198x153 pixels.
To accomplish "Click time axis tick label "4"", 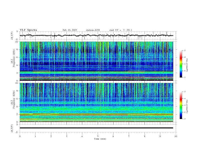I will [x=82, y=136].
